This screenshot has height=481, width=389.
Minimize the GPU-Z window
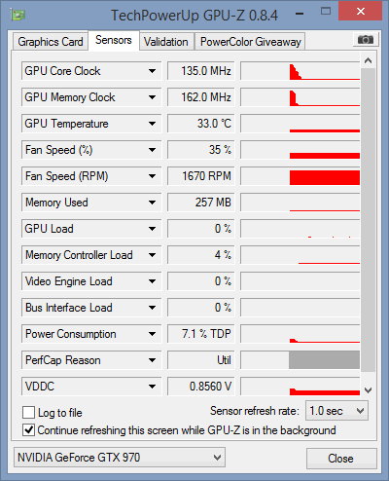tap(300, 14)
